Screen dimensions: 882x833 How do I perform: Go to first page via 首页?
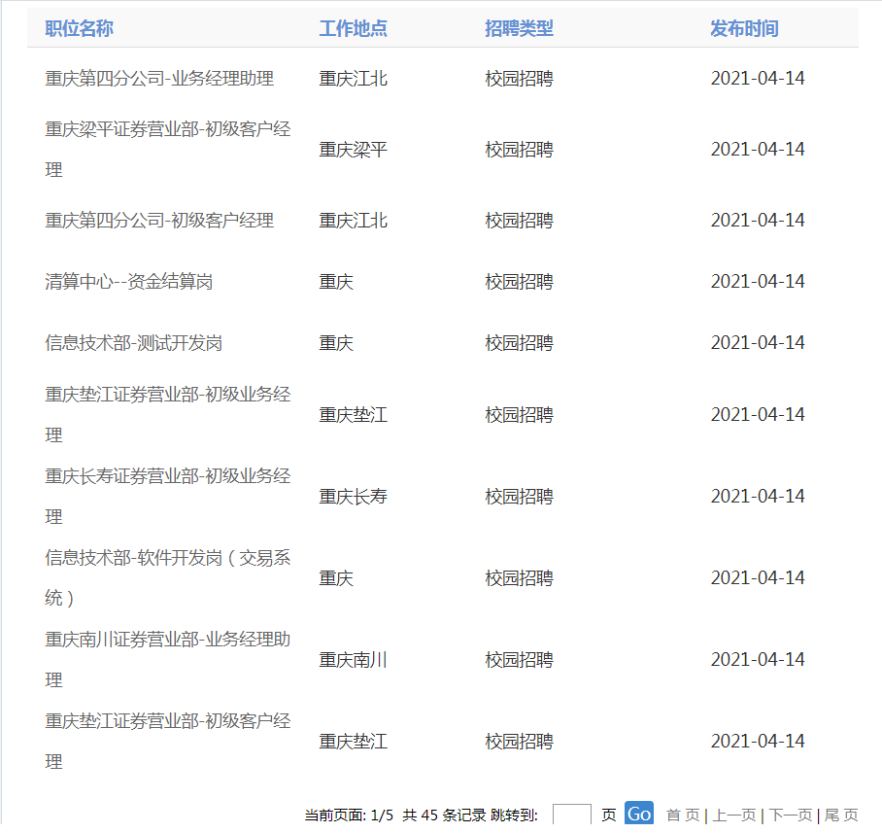pyautogui.click(x=682, y=815)
